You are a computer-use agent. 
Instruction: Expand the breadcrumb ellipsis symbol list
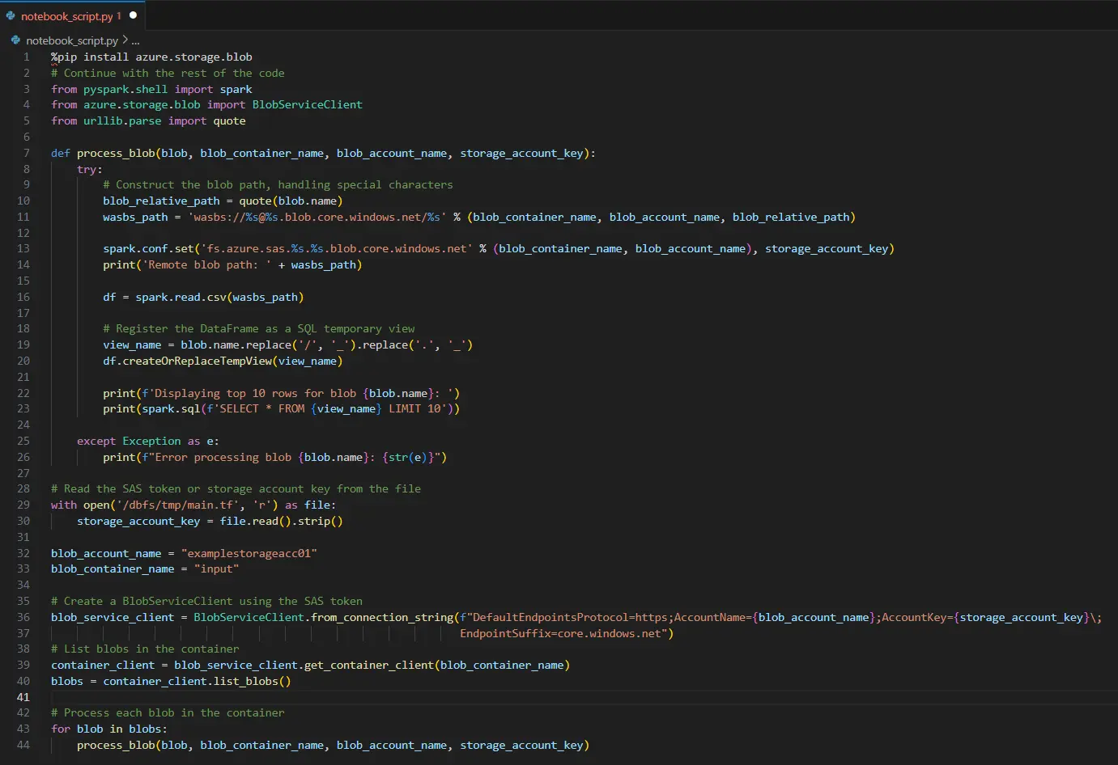(x=135, y=40)
